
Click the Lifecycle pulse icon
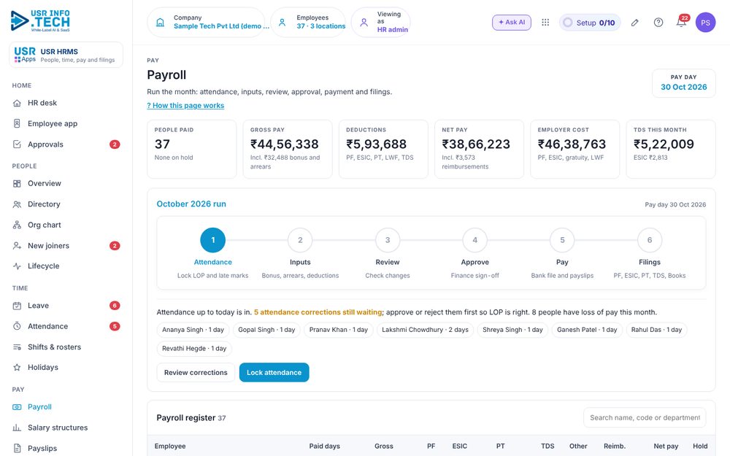tap(17, 266)
